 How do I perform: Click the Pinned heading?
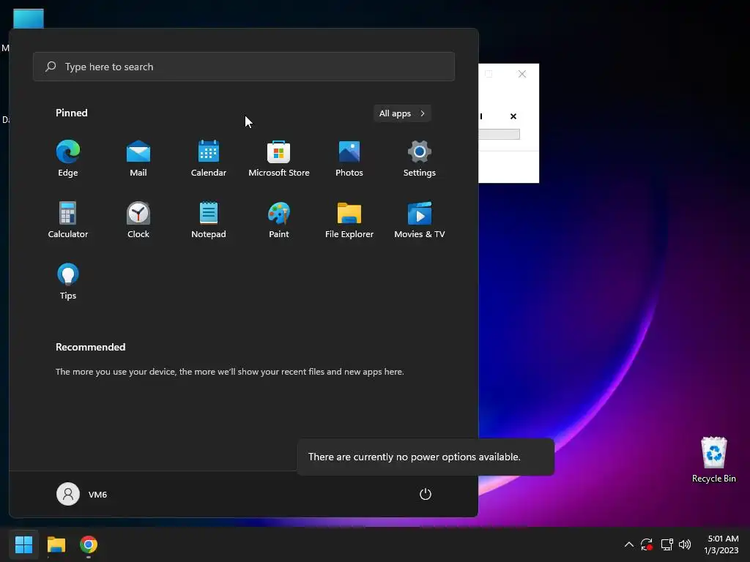pos(71,113)
